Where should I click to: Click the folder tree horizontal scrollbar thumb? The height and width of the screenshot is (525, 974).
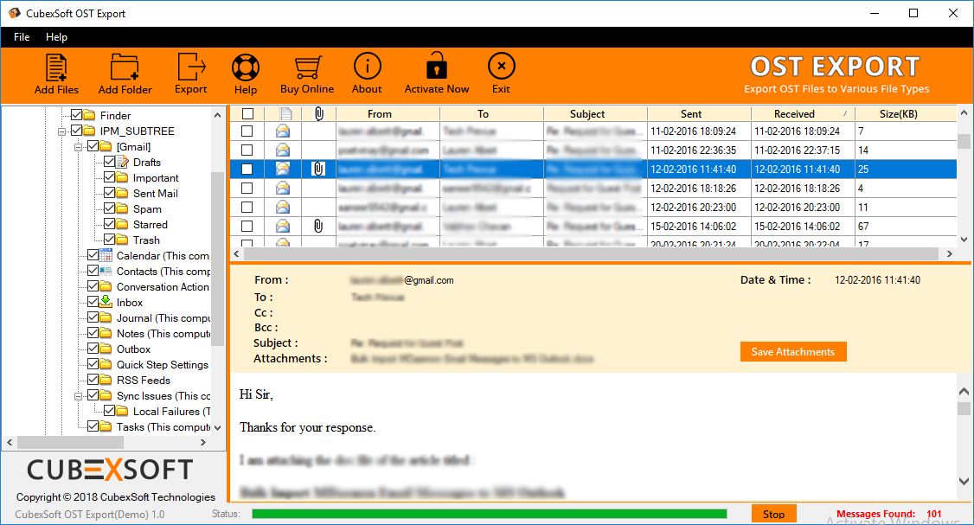[x=70, y=442]
